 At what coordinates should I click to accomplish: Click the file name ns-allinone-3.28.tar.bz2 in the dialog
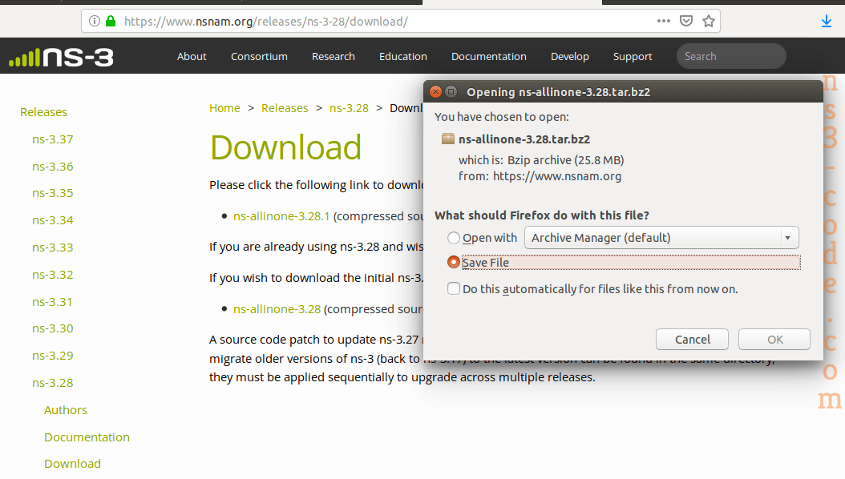click(x=524, y=139)
